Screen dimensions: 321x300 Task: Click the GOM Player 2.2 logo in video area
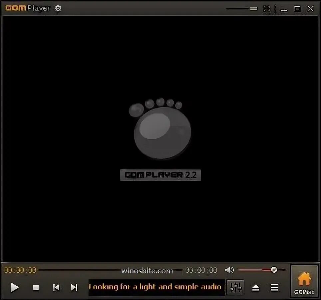coord(160,139)
